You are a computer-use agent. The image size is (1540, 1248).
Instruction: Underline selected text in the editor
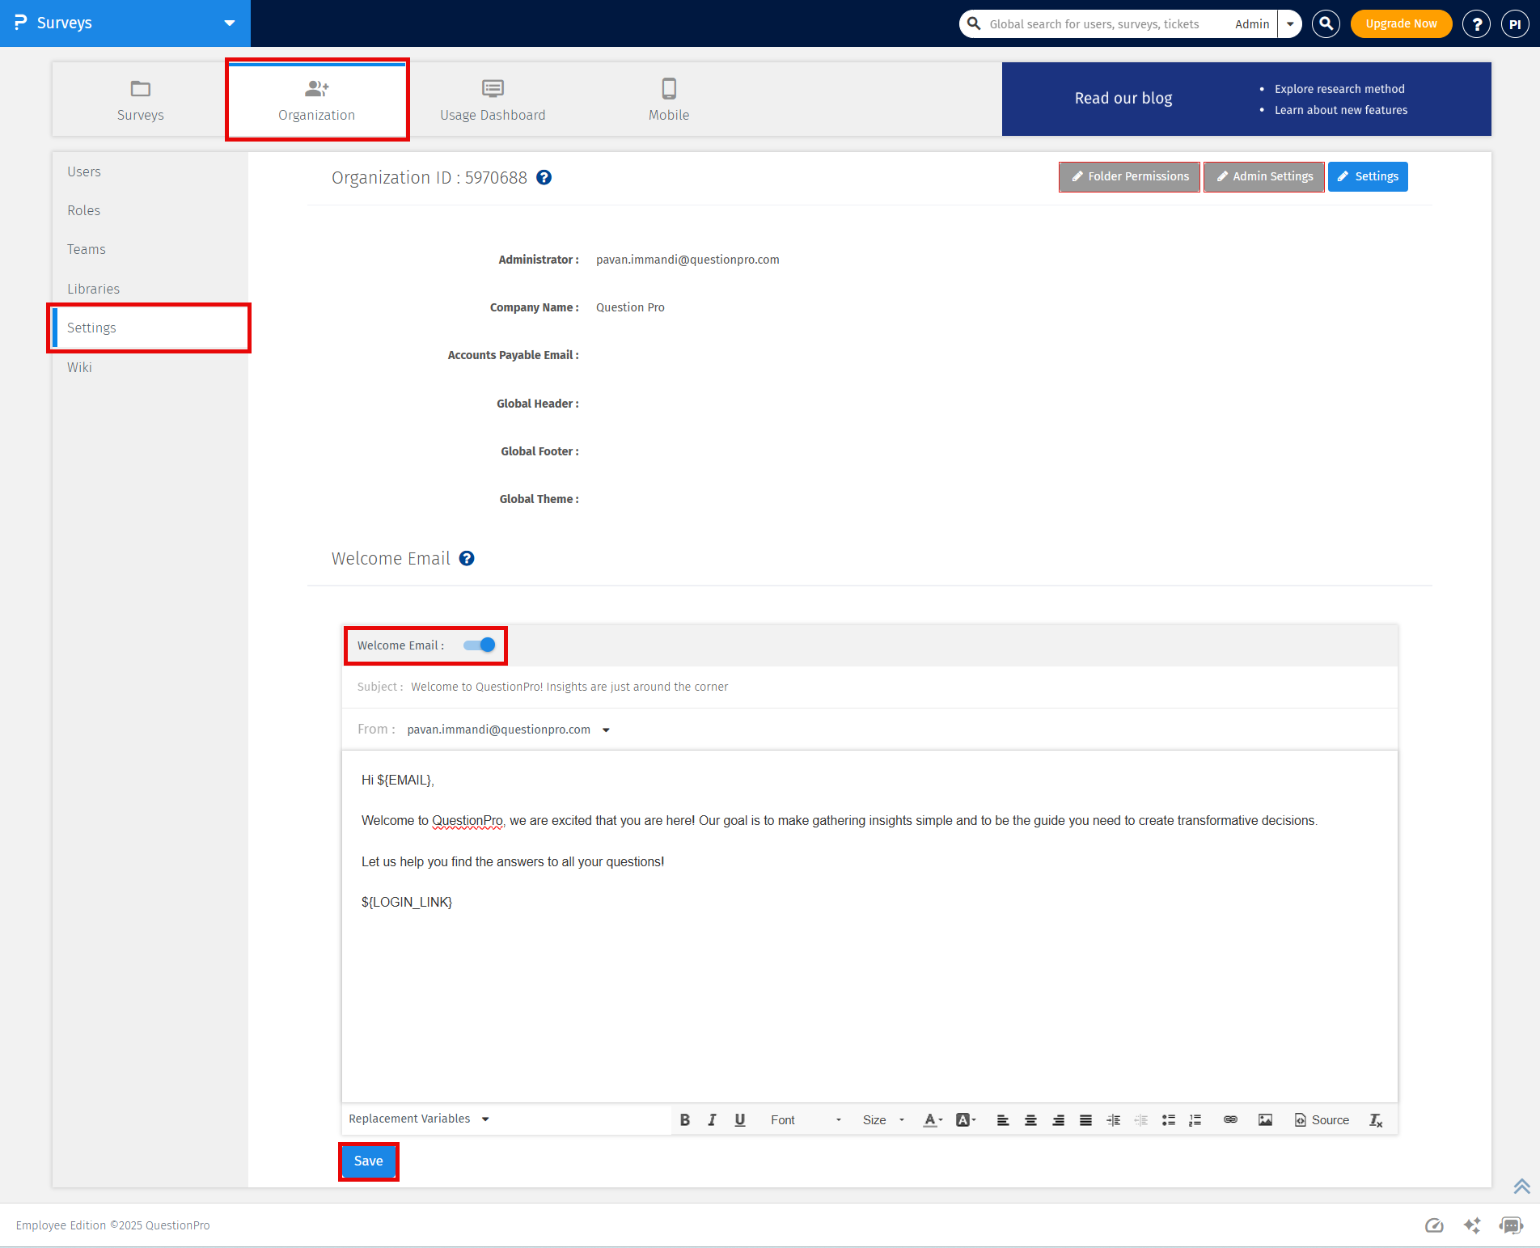point(739,1119)
